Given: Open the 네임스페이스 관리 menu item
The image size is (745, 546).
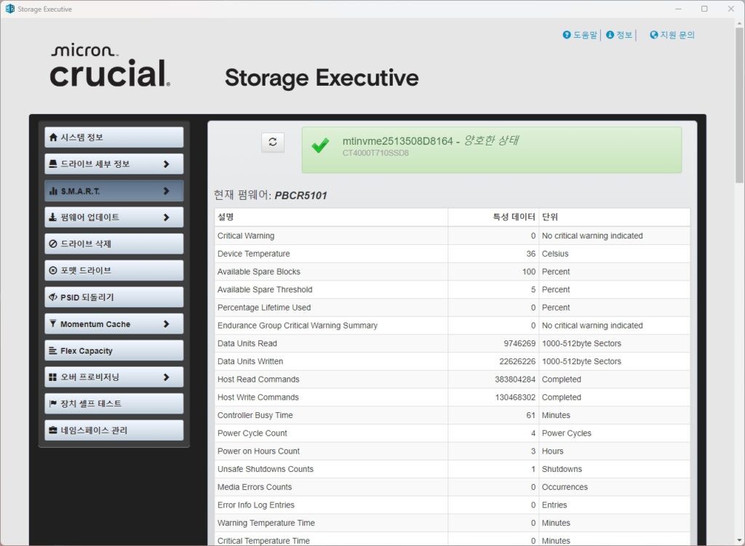Looking at the screenshot, I should (114, 430).
